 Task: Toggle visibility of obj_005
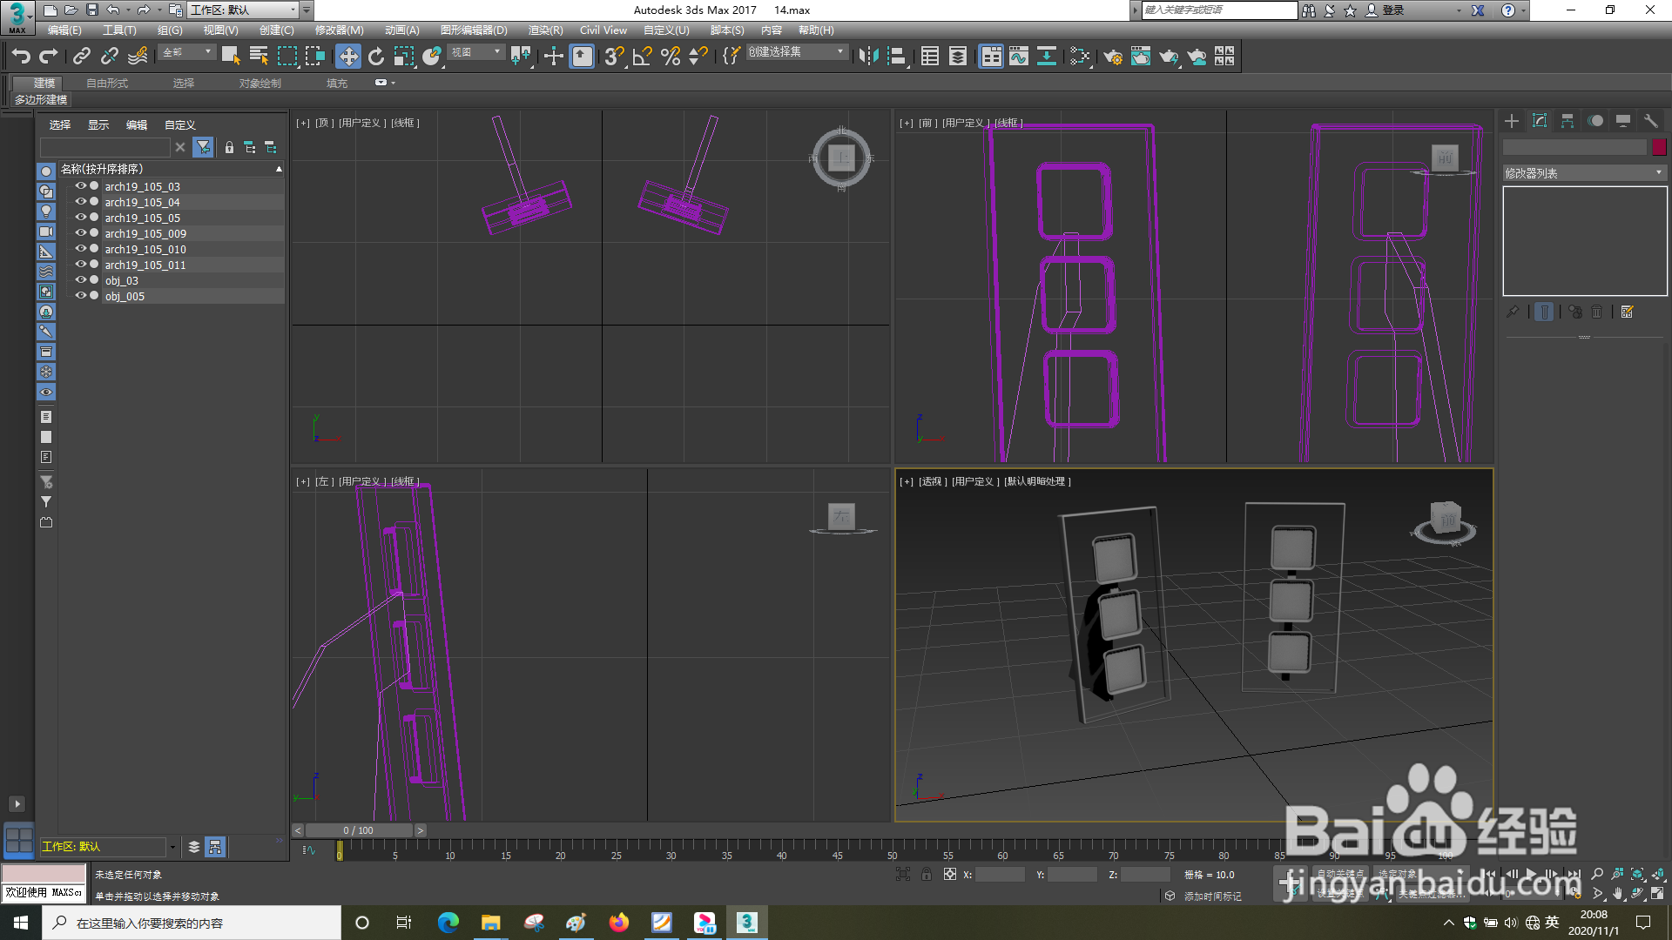80,296
